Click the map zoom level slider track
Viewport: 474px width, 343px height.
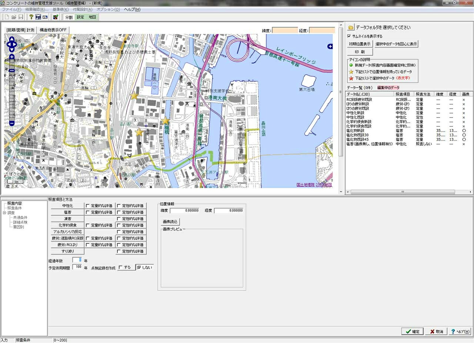[12, 90]
